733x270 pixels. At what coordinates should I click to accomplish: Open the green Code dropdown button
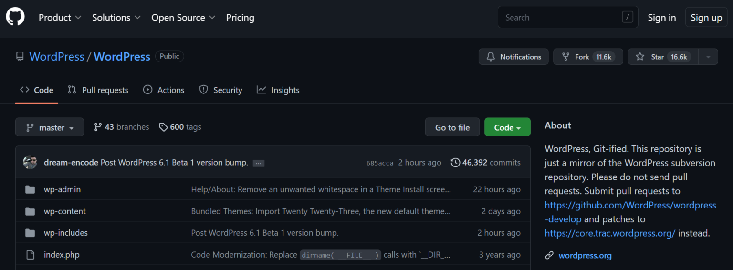pyautogui.click(x=507, y=127)
